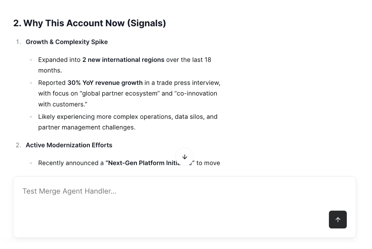This screenshot has height=249, width=372.
Task: Click list number 2 before Active Modernization
Action: point(18,145)
